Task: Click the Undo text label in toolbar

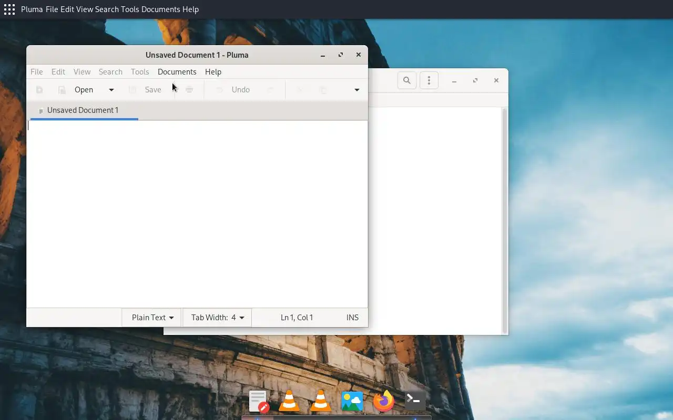Action: [x=241, y=90]
